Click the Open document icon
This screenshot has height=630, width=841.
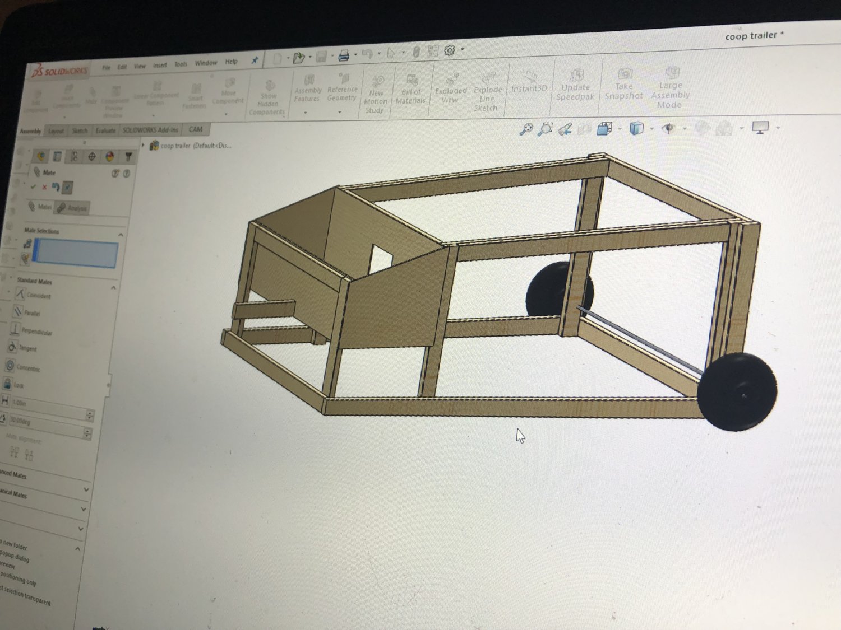coord(299,57)
